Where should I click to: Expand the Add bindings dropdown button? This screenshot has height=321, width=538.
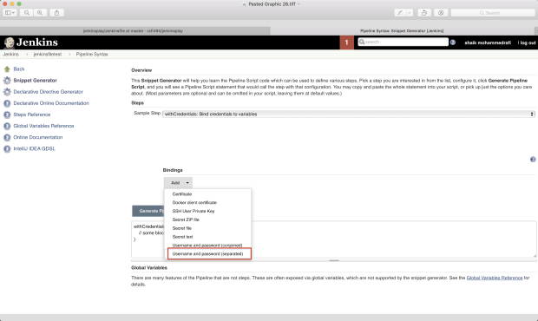178,183
